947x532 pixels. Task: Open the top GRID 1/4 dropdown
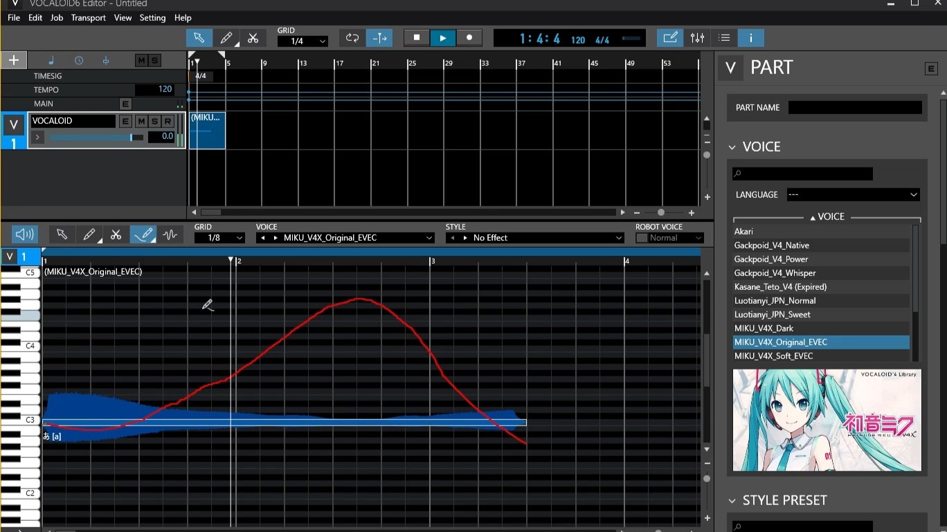(x=303, y=42)
